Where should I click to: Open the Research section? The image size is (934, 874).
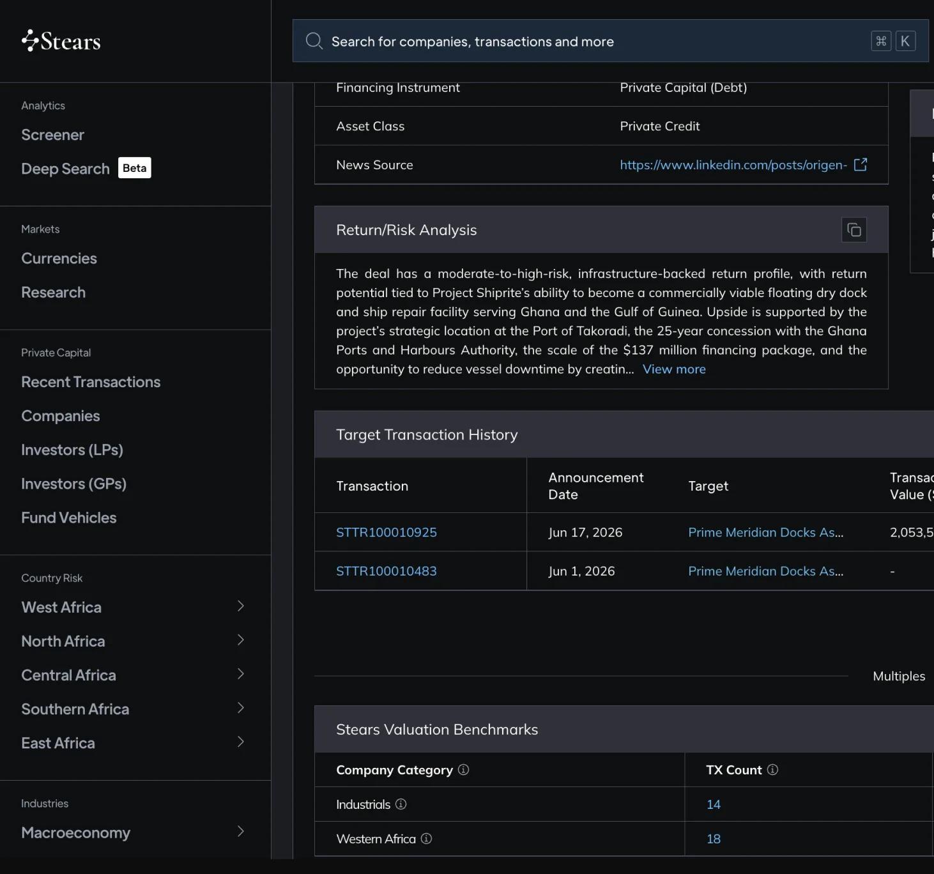pyautogui.click(x=54, y=292)
